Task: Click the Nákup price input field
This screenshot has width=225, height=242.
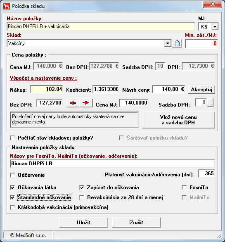Action: coord(46,89)
